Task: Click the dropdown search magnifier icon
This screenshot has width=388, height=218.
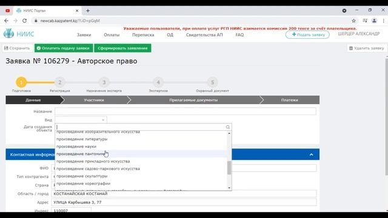Action: (x=228, y=127)
